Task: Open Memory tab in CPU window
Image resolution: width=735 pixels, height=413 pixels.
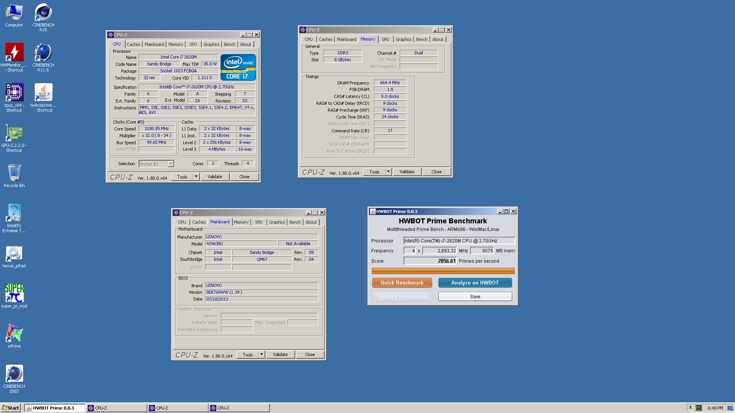Action: 176,44
